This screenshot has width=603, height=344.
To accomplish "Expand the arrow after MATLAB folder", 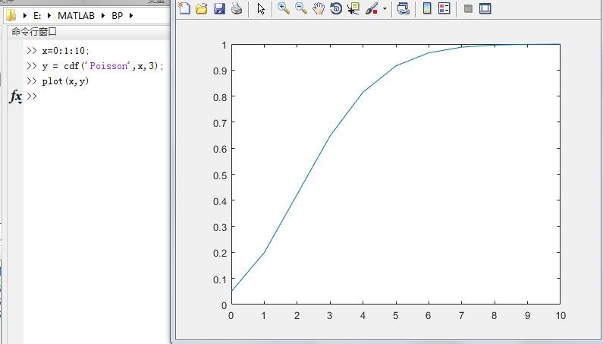I will [103, 16].
